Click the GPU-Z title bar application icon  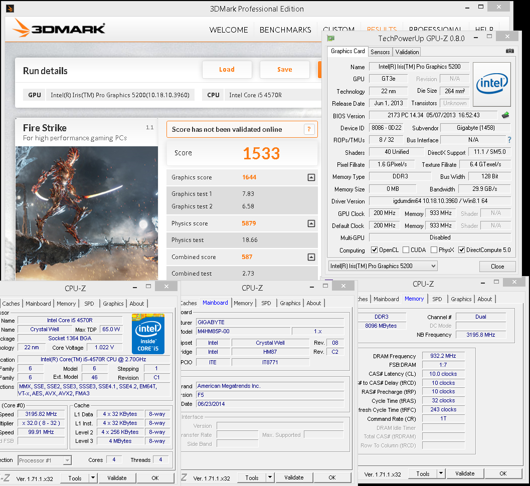pyautogui.click(x=331, y=38)
